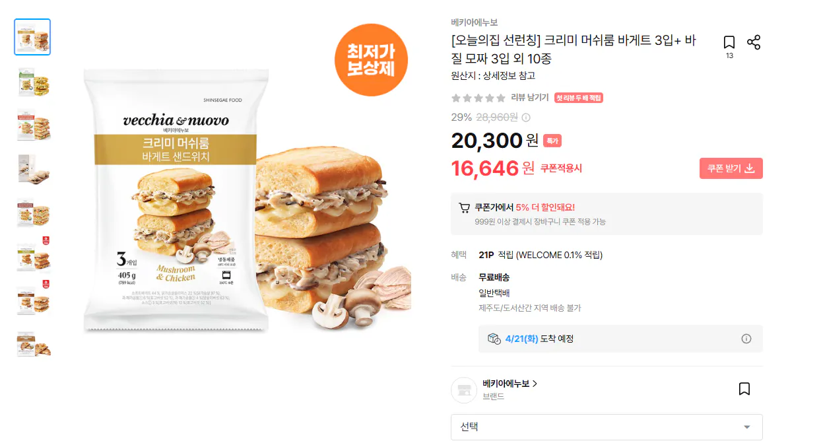
Task: Click the orange 최저가 보상제 badge
Action: click(x=371, y=60)
